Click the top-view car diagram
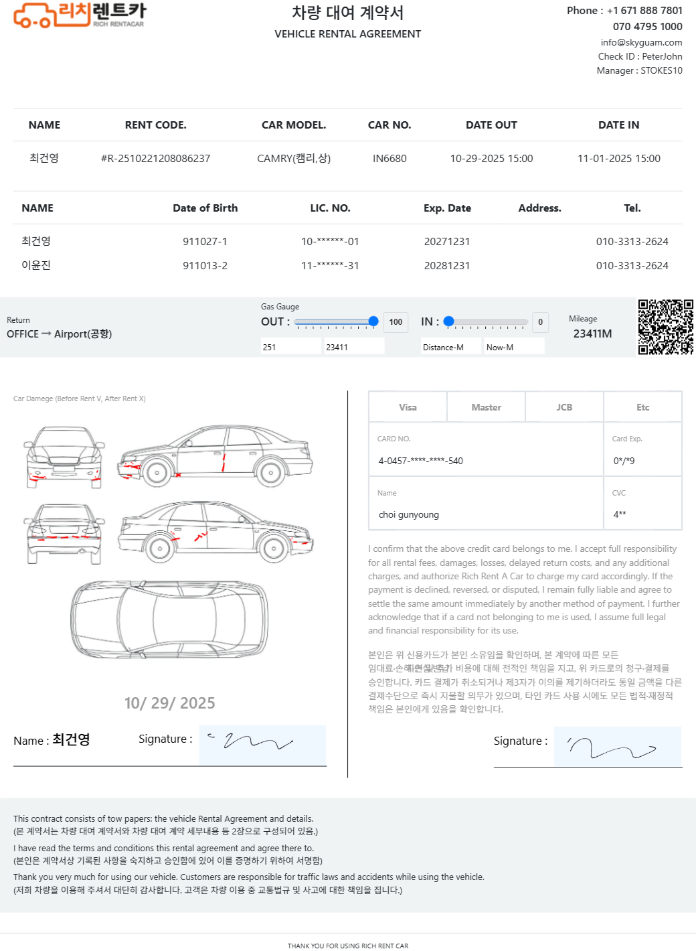 (169, 619)
